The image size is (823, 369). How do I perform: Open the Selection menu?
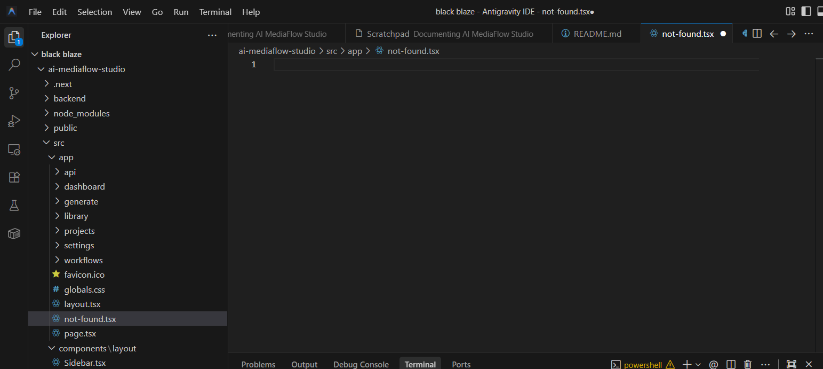(x=95, y=12)
